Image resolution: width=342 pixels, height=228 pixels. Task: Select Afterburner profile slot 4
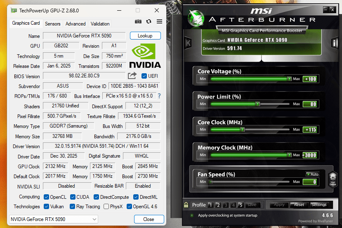pyautogui.click(x=234, y=205)
